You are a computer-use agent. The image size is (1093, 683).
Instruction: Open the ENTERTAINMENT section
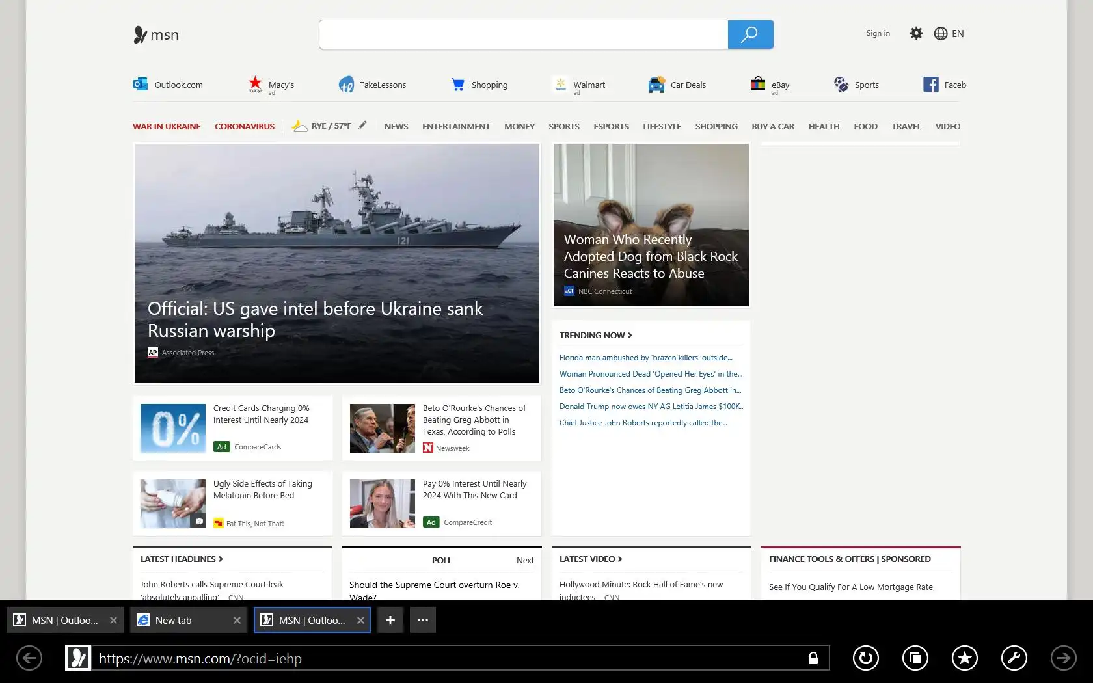click(x=456, y=126)
